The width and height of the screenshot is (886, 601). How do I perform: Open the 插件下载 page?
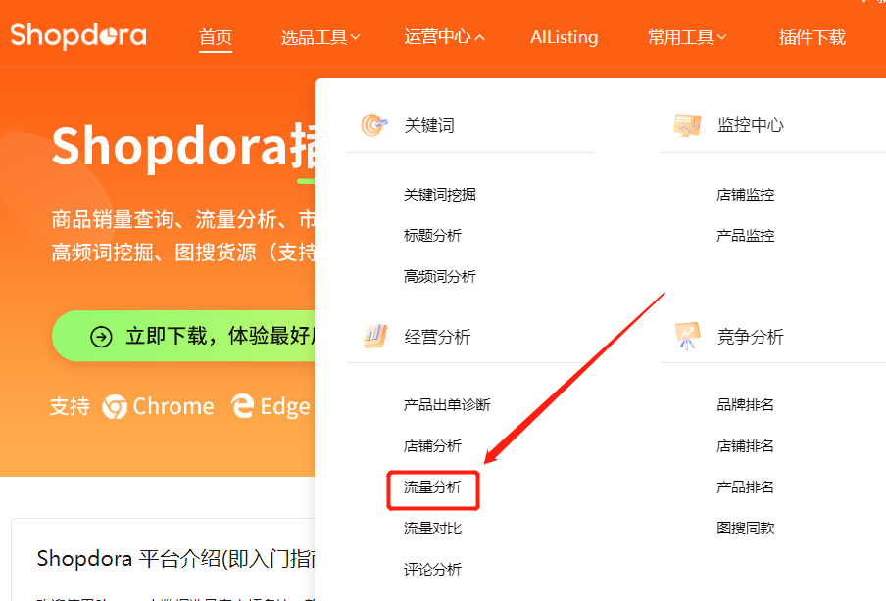coord(812,37)
